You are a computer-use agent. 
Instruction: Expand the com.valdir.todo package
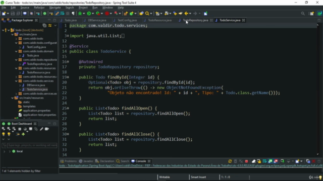tap(16, 39)
